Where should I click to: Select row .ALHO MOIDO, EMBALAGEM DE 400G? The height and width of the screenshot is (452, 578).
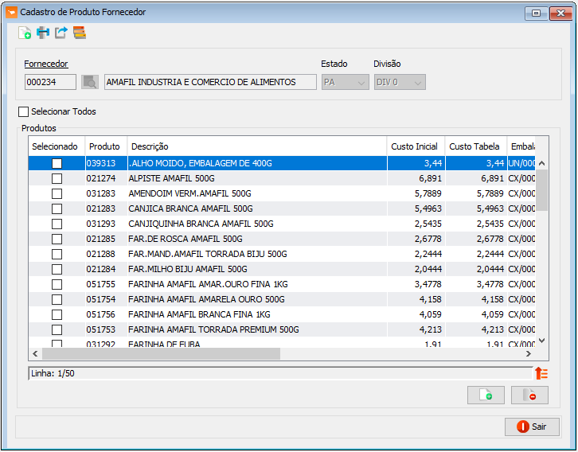tap(282, 163)
